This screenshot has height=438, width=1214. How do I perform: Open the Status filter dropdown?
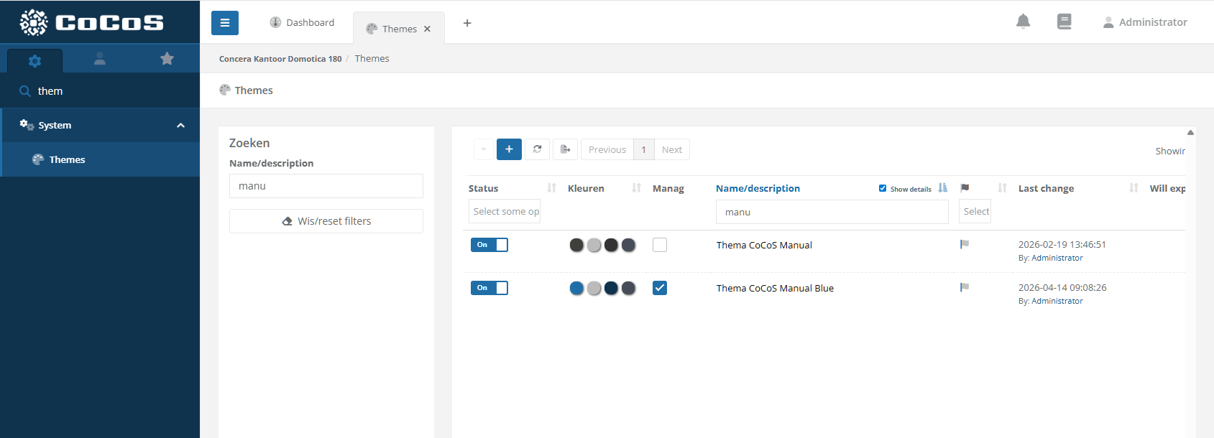[505, 212]
